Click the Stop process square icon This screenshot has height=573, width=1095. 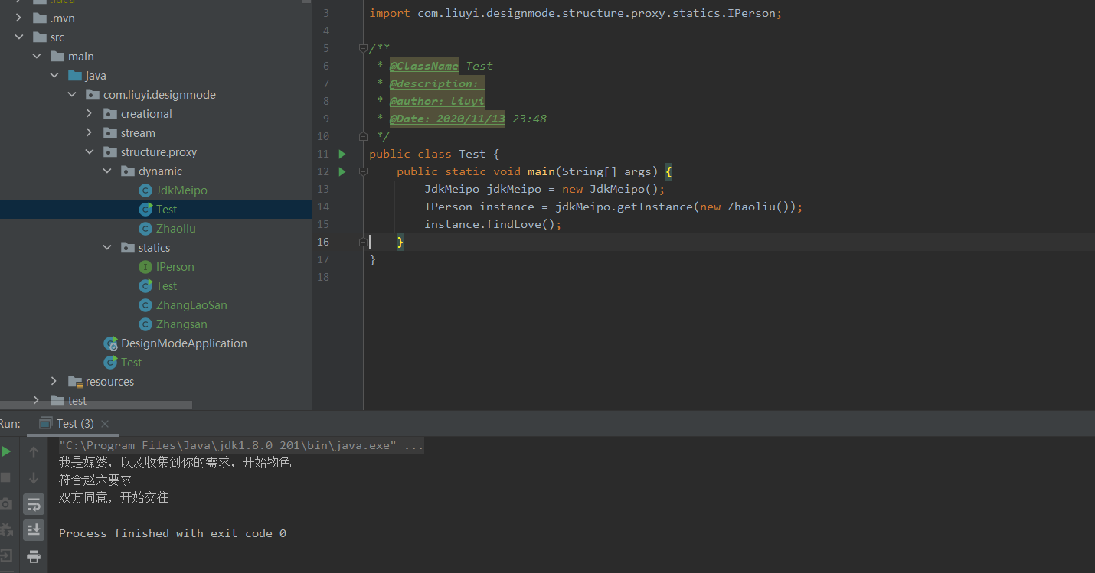5,477
